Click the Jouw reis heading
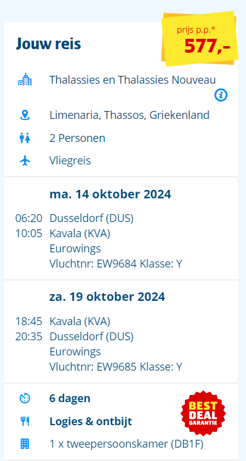Screen dimensions: 246x461 tap(48, 44)
